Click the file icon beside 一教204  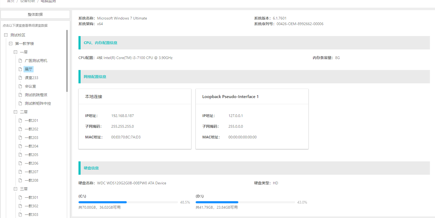(x=20, y=146)
